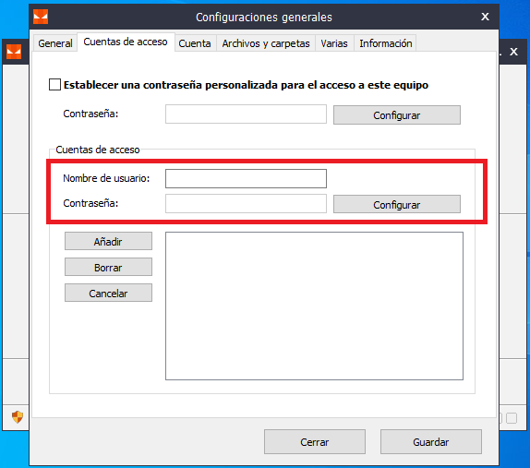
Task: Open the Cuenta tab
Action: 195,43
